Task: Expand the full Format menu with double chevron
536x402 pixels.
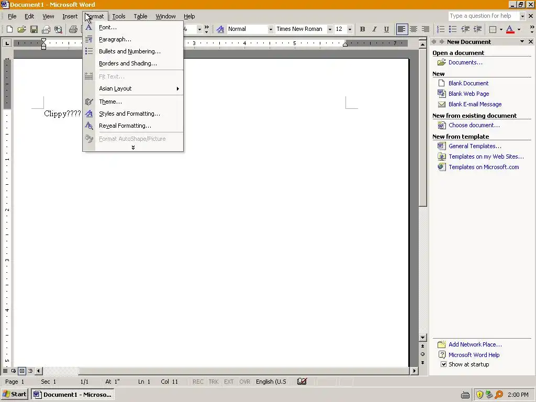Action: click(133, 147)
